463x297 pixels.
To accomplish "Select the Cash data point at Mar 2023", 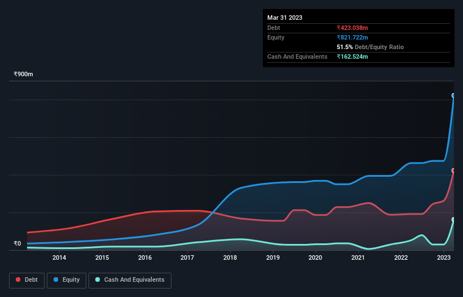I will click(x=453, y=220).
